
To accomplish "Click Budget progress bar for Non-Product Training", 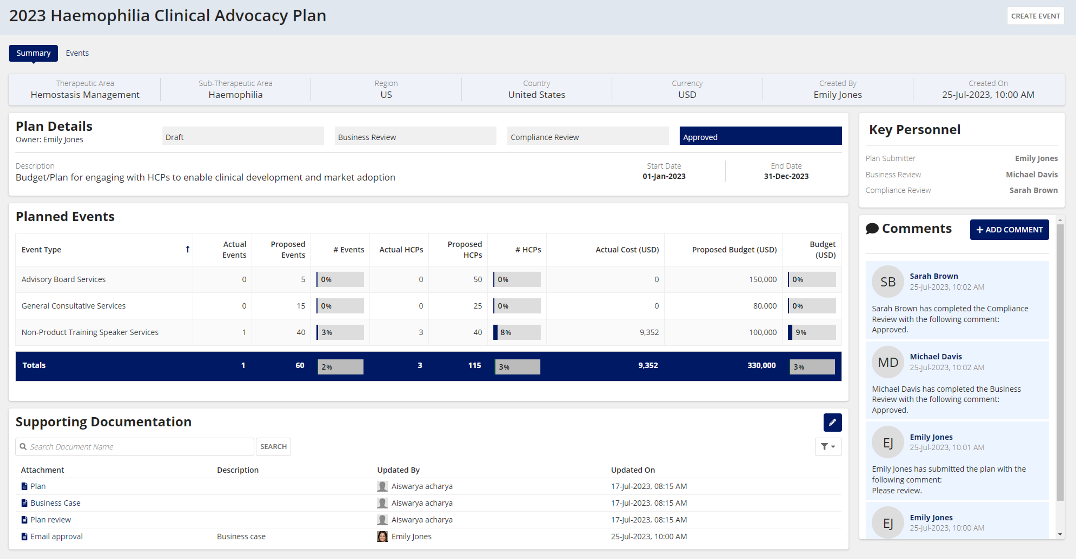I will point(811,332).
